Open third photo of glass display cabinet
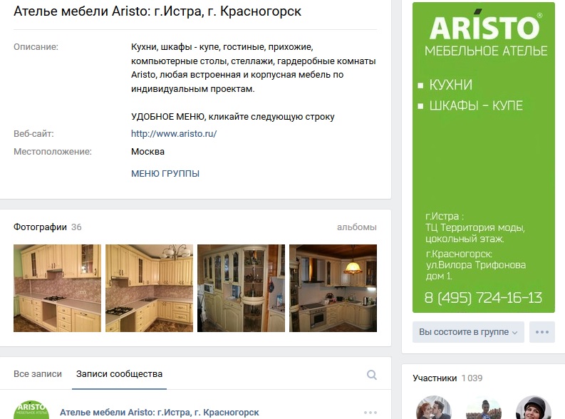This screenshot has height=419, width=565. pyautogui.click(x=241, y=288)
